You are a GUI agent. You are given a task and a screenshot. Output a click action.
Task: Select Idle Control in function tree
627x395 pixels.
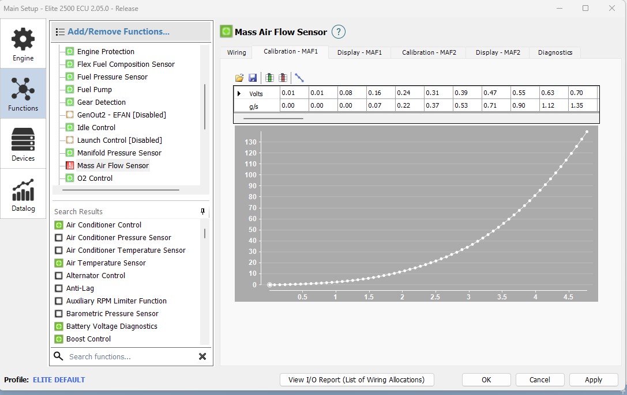tap(96, 127)
